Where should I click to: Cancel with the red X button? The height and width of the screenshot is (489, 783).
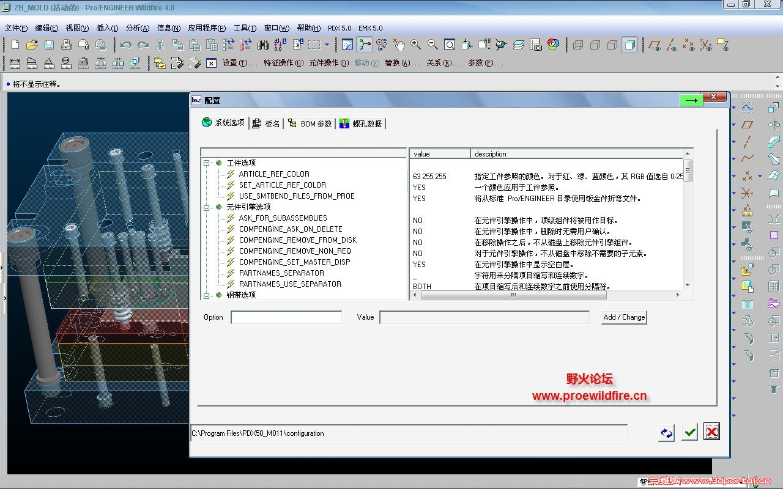point(711,432)
